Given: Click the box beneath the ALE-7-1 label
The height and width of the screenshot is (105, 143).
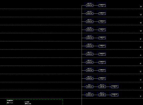Looking at the screenshot, I should (90, 54).
